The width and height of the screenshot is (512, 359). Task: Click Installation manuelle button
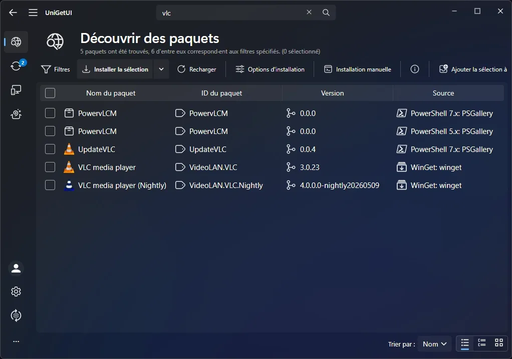pyautogui.click(x=358, y=69)
